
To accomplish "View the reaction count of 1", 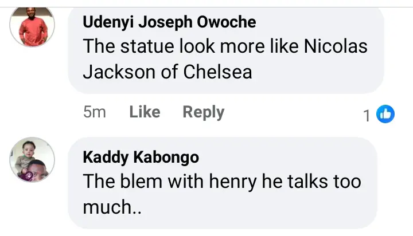I will (367, 116).
